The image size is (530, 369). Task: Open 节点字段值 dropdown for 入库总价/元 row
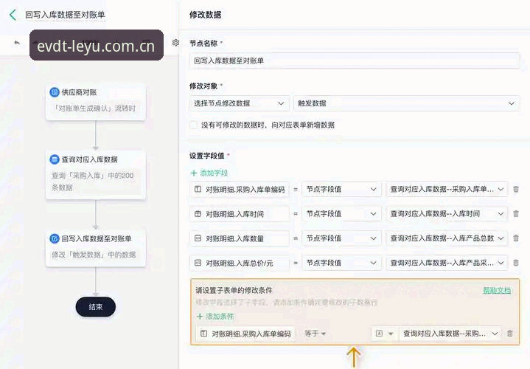pyautogui.click(x=341, y=263)
